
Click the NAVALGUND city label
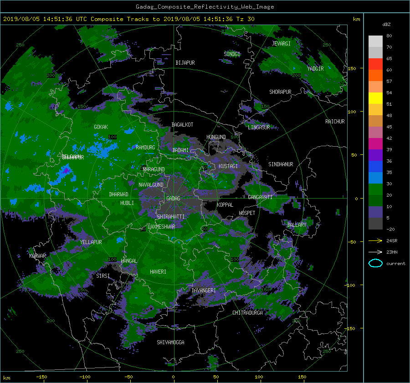pos(151,184)
